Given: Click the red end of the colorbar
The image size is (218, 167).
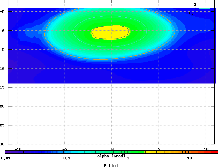Looking at the screenshot, I should (215, 152).
